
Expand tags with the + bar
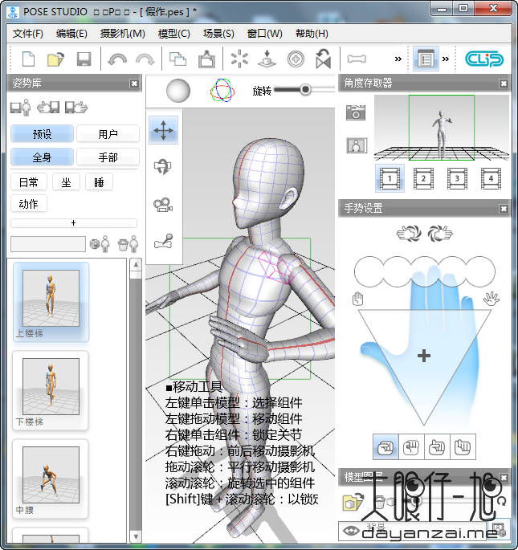point(74,222)
